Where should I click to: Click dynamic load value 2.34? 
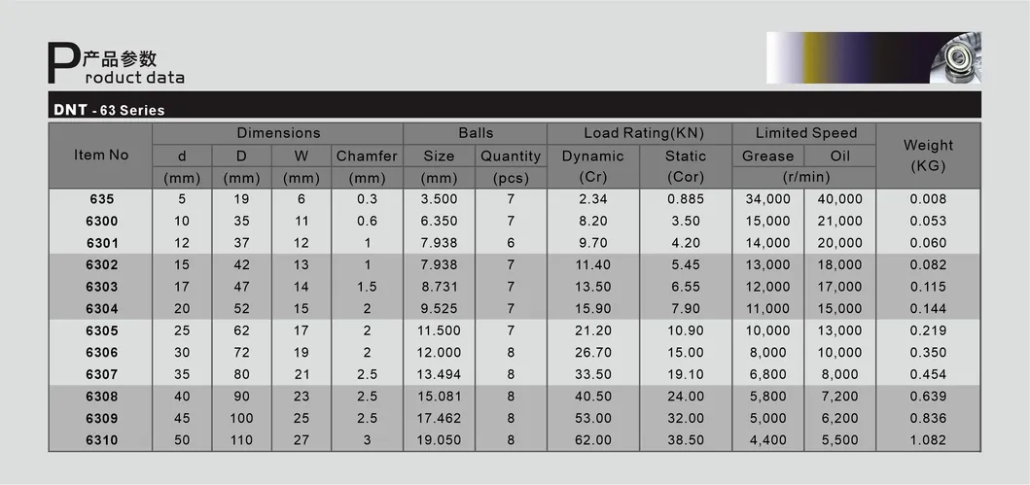(x=593, y=199)
